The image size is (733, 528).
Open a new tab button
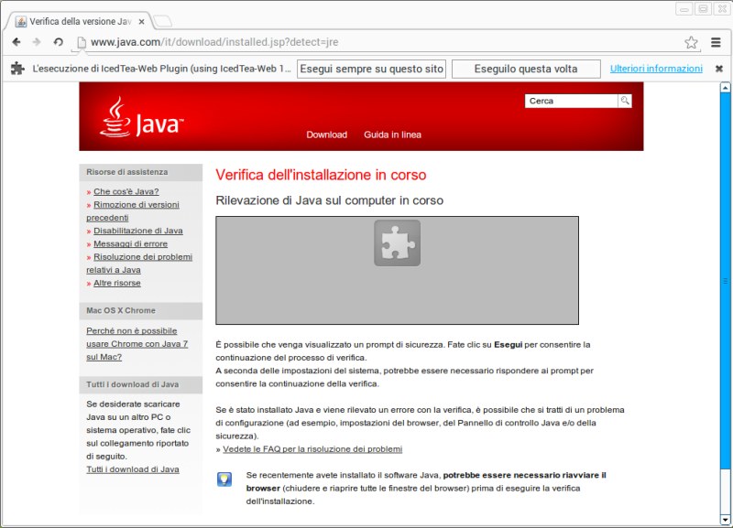click(x=163, y=20)
